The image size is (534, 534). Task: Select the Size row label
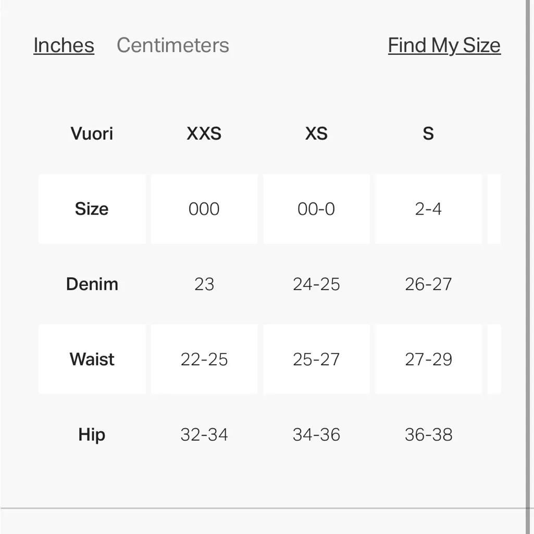pos(92,209)
